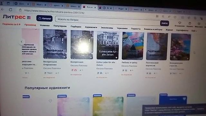
Task: Go to Эксклюзивы section
Action: (x=107, y=28)
